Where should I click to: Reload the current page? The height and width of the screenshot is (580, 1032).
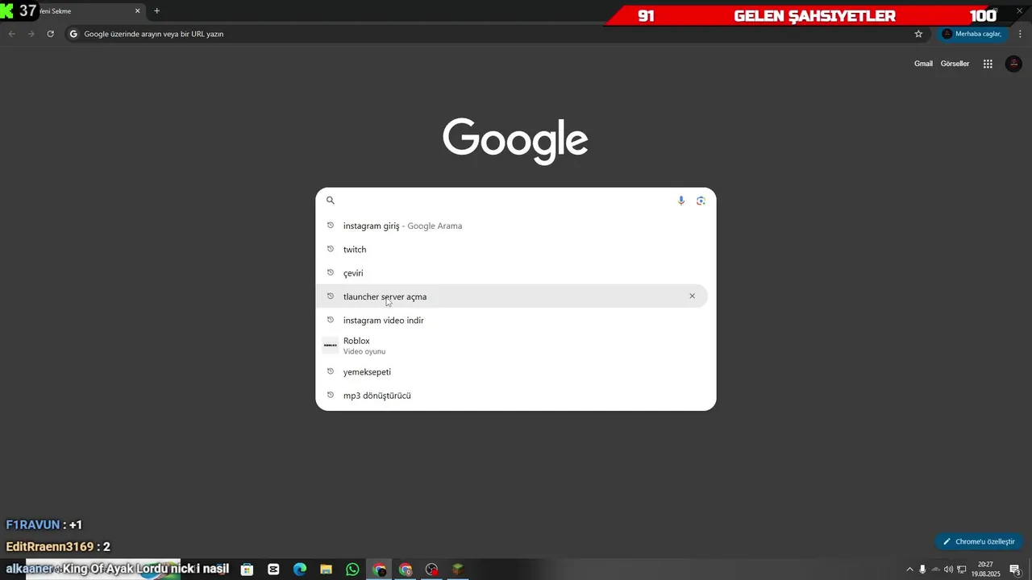[x=50, y=34]
